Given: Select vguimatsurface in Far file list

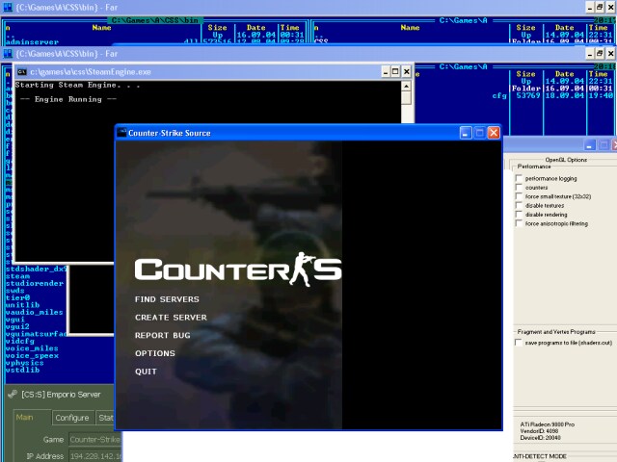Looking at the screenshot, I should [37, 334].
